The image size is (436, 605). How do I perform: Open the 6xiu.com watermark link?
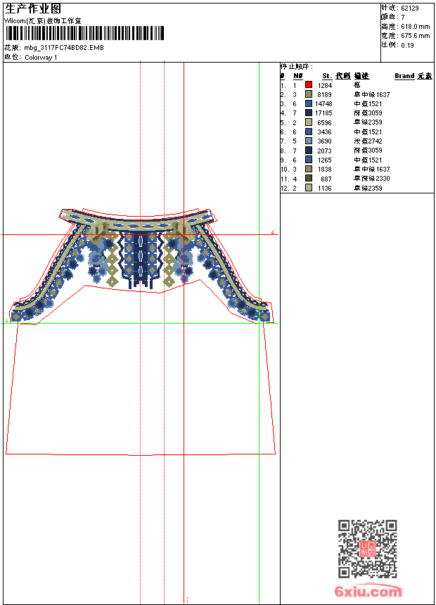point(368,591)
